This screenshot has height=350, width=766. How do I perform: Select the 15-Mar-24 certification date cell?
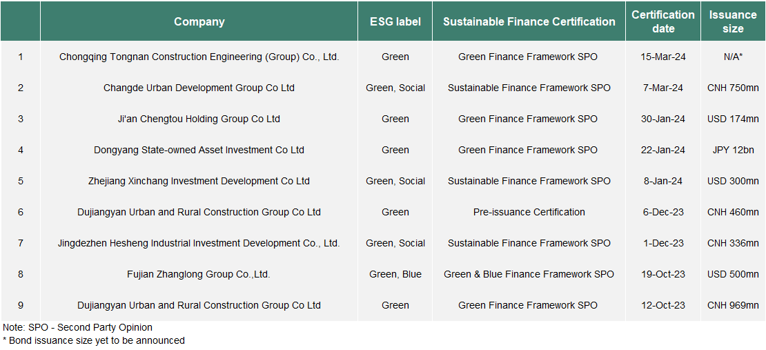(x=663, y=57)
